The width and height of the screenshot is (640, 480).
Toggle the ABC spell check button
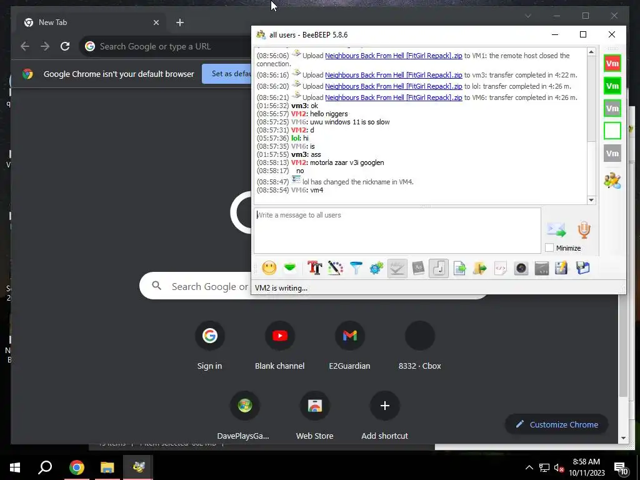point(397,268)
